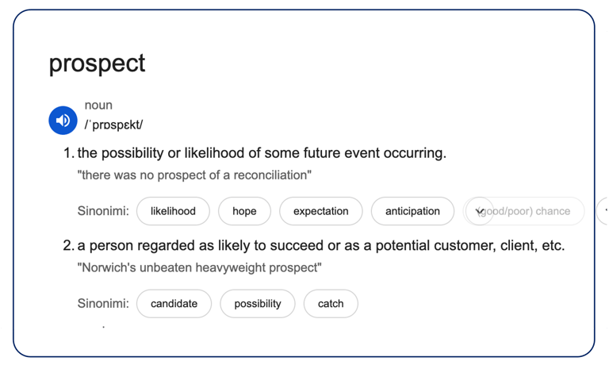Click the first definition about future event
Viewport: 609px width, 365px height.
[262, 153]
